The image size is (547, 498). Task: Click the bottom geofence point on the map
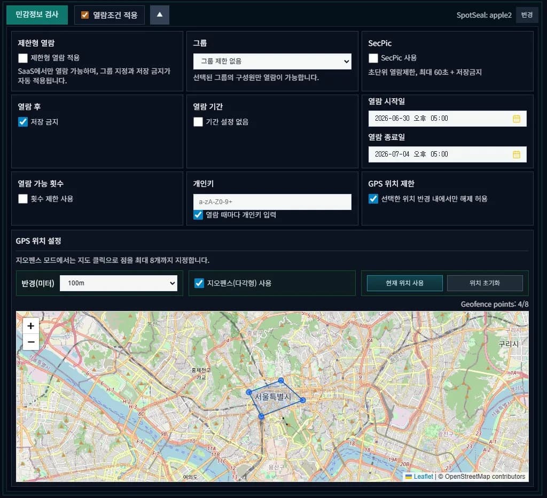(x=261, y=416)
